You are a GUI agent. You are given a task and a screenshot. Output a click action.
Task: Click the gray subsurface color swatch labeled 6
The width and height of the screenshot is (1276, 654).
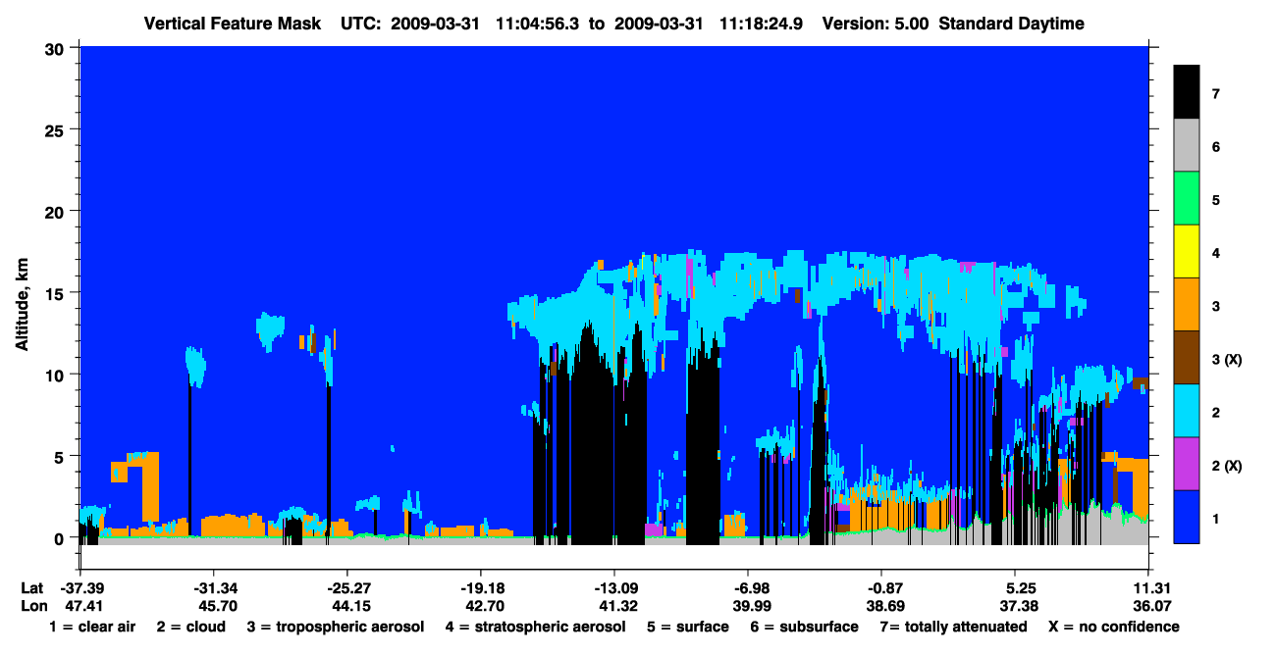pos(1187,145)
